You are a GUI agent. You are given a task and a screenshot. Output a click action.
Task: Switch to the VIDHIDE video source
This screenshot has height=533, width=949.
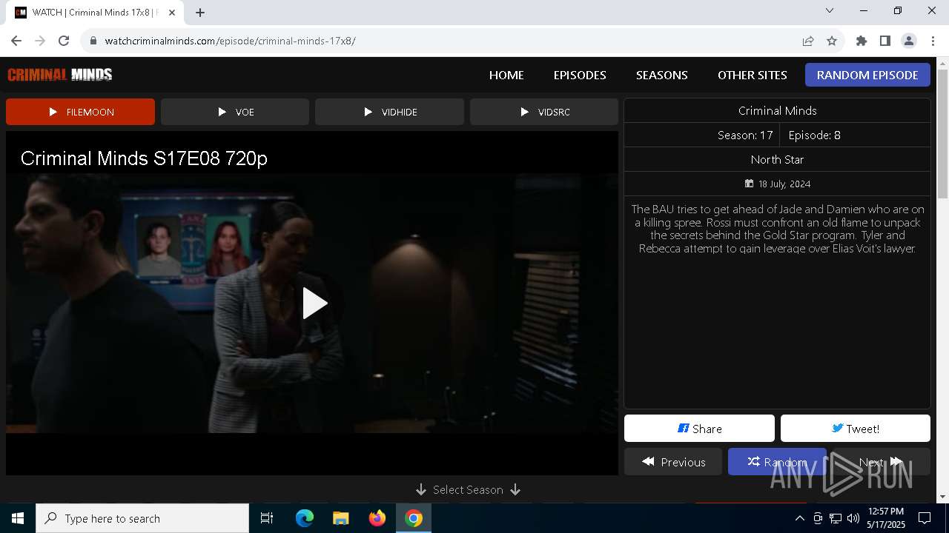coord(389,112)
